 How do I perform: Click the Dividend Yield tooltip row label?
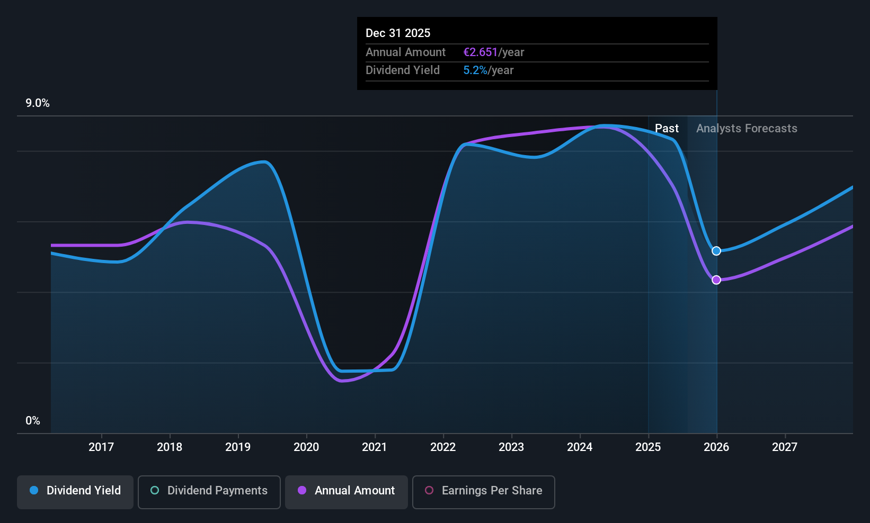(403, 70)
